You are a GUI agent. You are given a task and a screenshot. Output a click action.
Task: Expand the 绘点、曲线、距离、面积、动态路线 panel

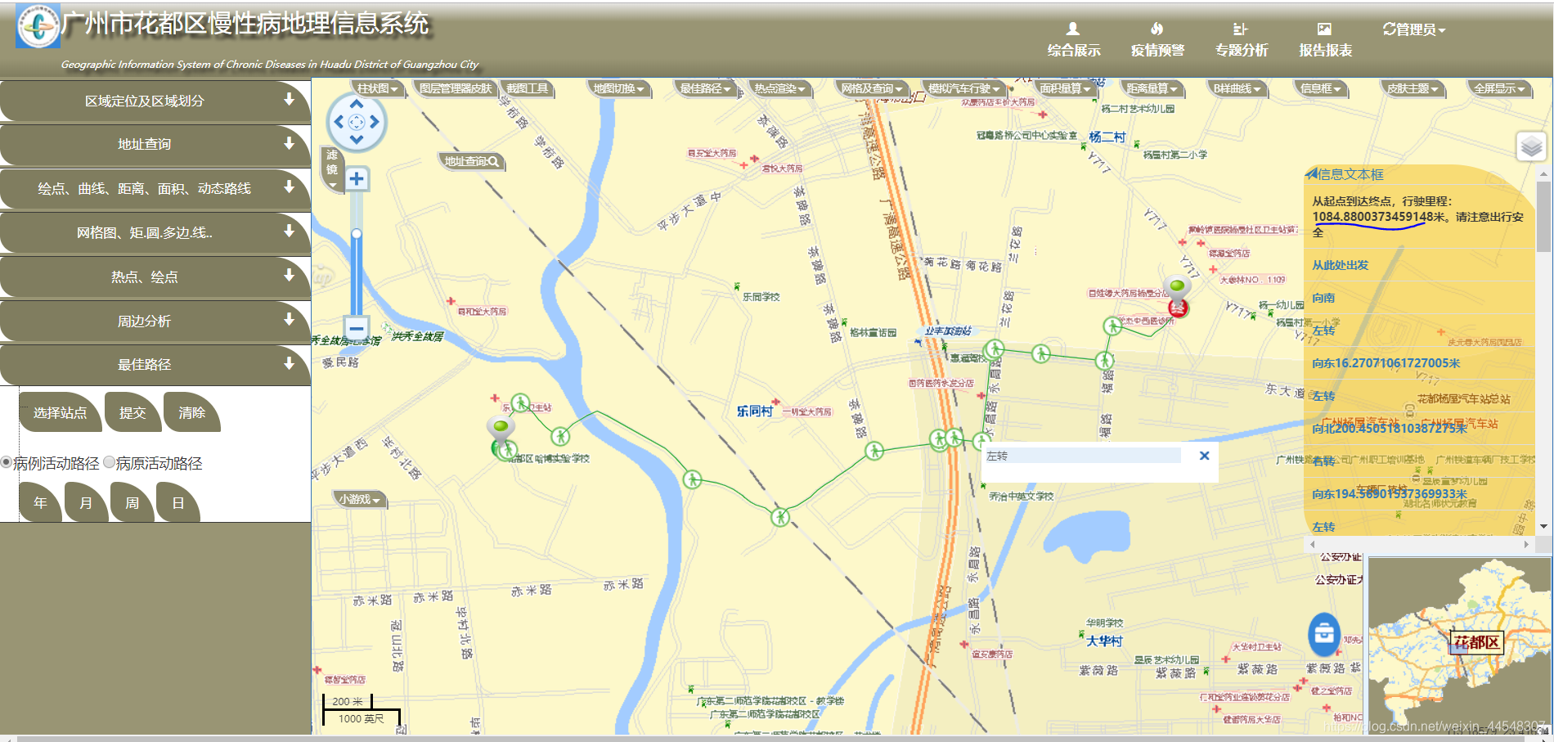(155, 188)
